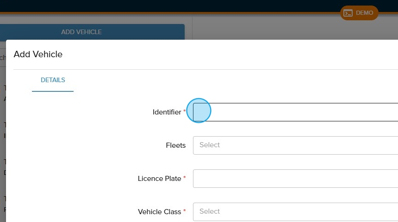This screenshot has width=398, height=222.
Task: Select the Licence Plate label
Action: click(160, 179)
